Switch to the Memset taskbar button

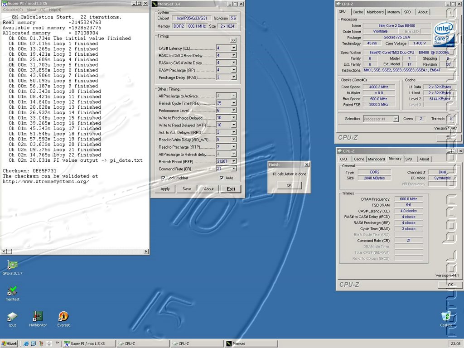point(251,343)
